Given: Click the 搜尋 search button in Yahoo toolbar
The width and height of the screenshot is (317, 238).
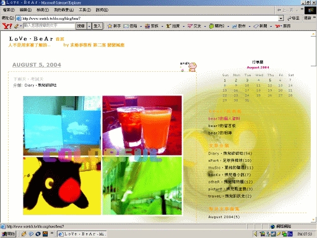Looking at the screenshot, I should (81, 26).
